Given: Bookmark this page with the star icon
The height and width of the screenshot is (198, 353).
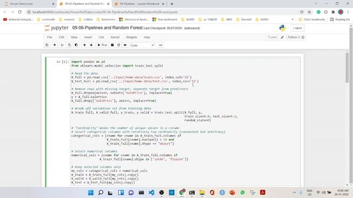Looking at the screenshot, I should 309,12.
